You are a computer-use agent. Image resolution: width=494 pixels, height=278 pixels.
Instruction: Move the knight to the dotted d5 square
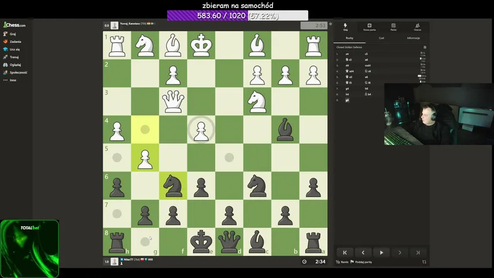click(229, 158)
